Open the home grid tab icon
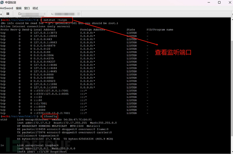Screen dimensions: 233x154 [8, 14]
